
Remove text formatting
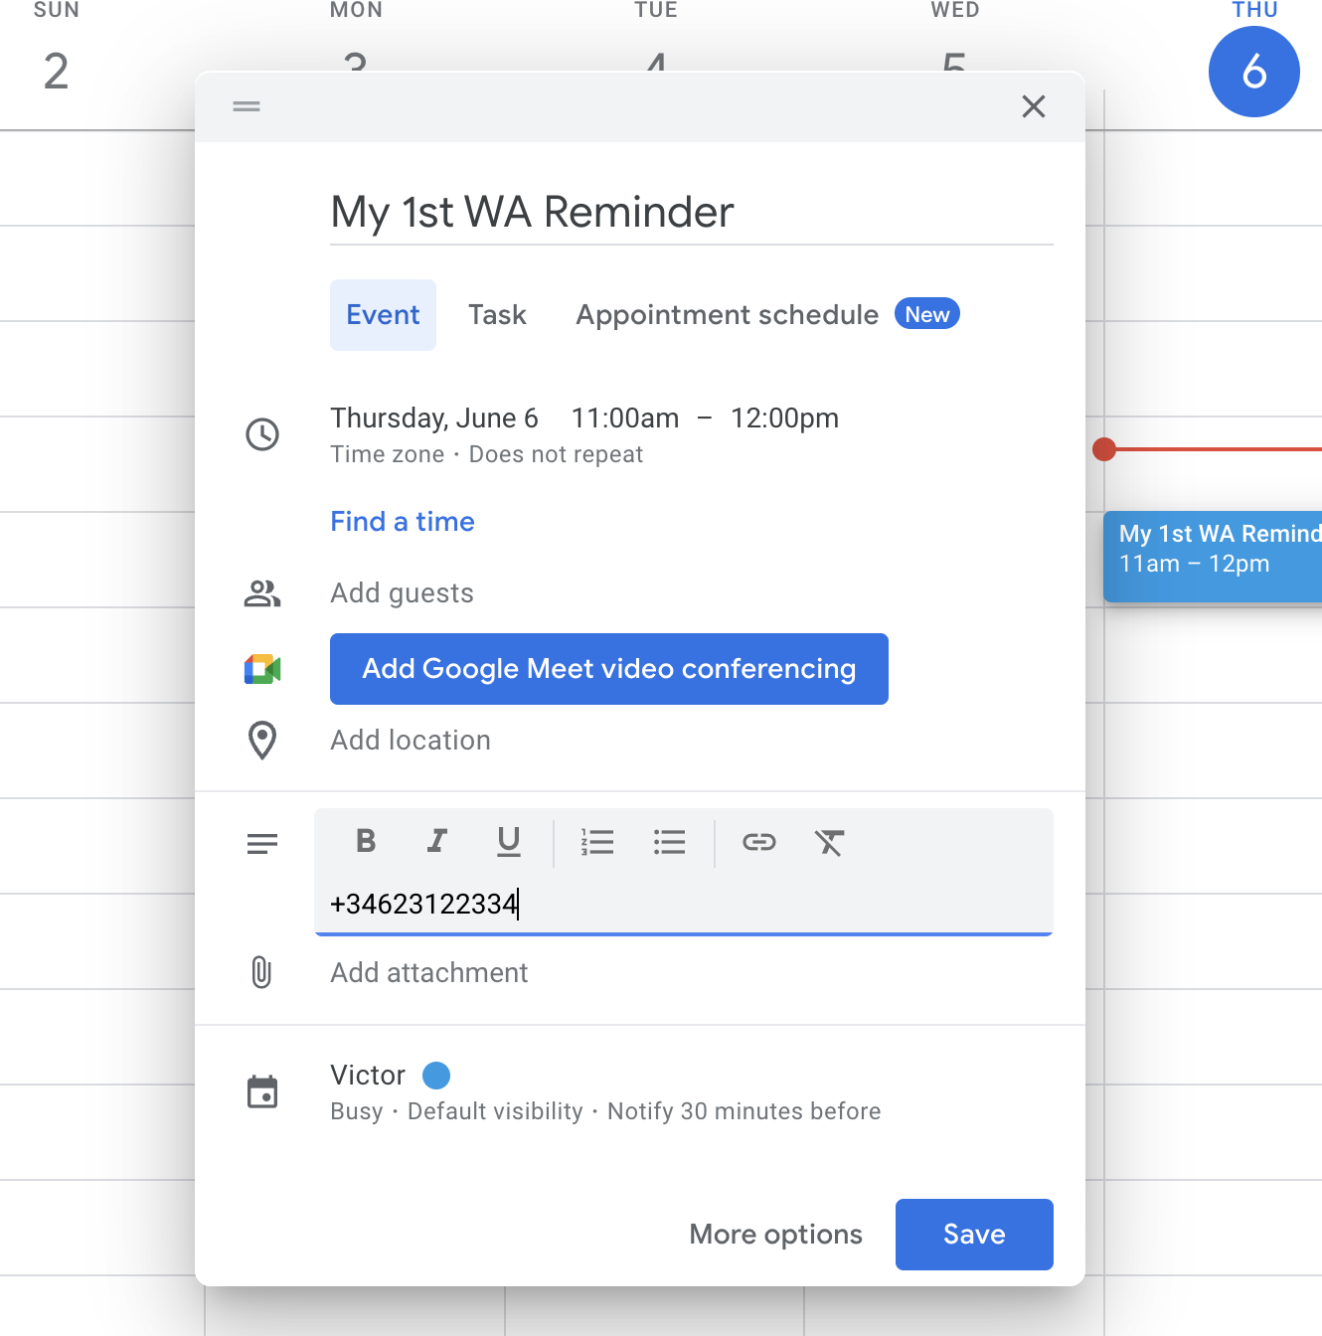[x=830, y=842]
